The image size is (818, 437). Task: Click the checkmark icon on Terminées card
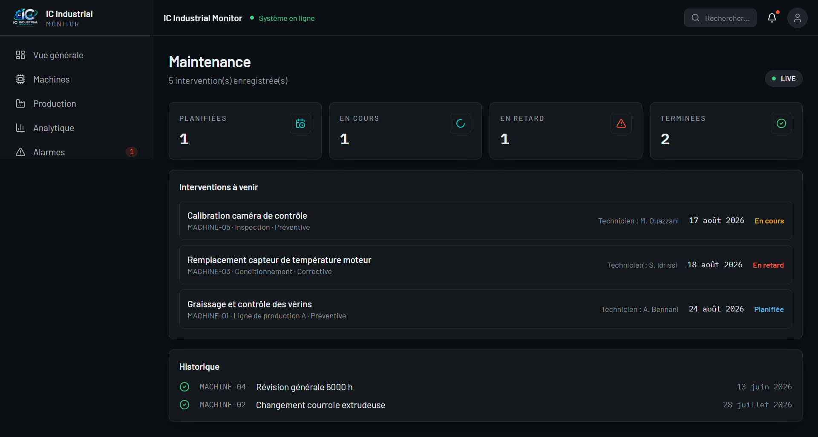coord(781,123)
